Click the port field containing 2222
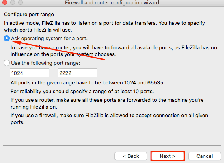This screenshot has height=163, width=224. click(x=77, y=73)
